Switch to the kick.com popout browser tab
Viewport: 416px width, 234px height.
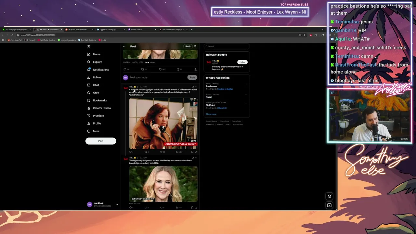click(x=16, y=30)
